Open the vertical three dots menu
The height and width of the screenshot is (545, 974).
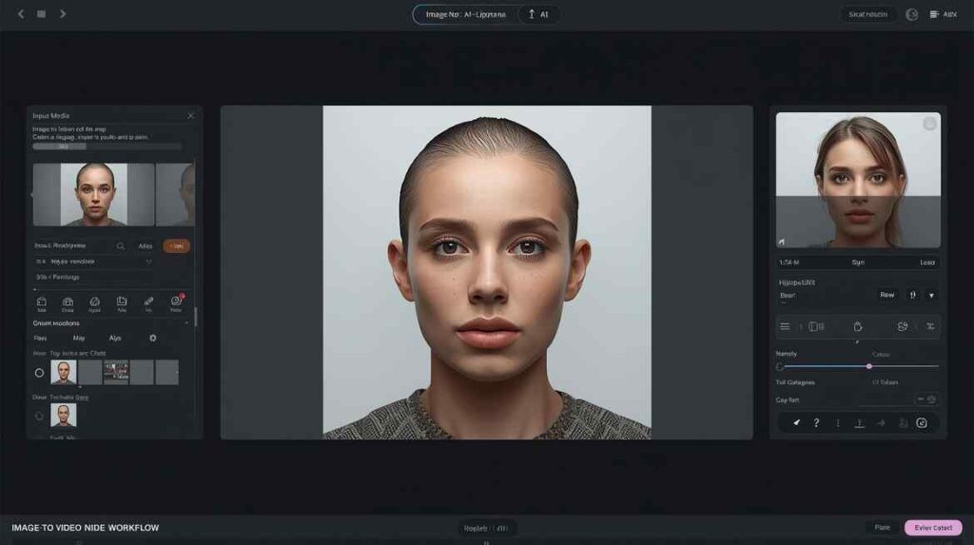tap(838, 423)
